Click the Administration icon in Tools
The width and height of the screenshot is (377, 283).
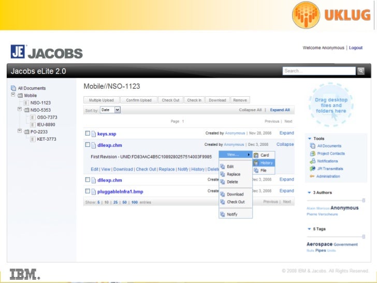312,176
